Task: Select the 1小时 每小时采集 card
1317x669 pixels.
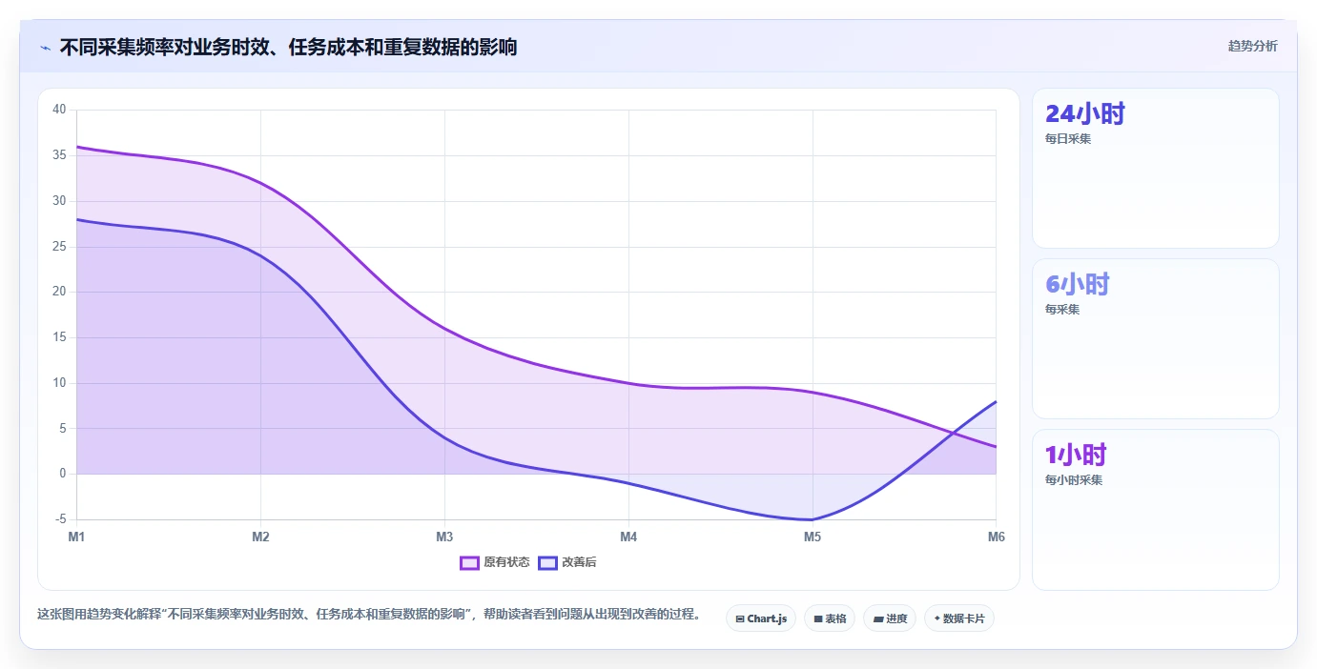Action: [1156, 510]
